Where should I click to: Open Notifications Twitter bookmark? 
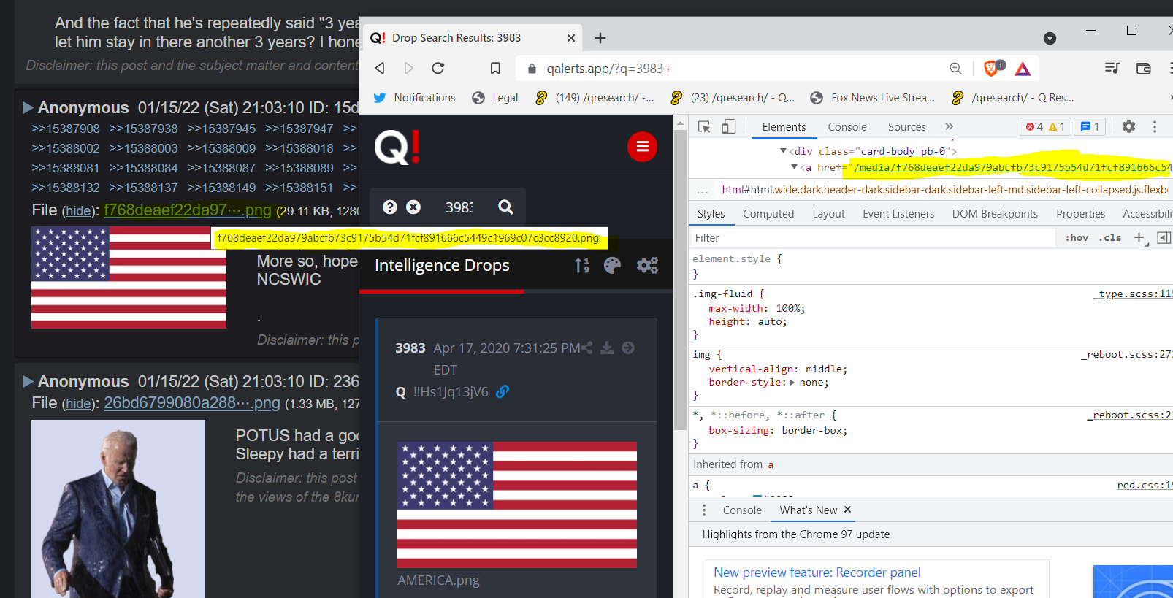414,98
